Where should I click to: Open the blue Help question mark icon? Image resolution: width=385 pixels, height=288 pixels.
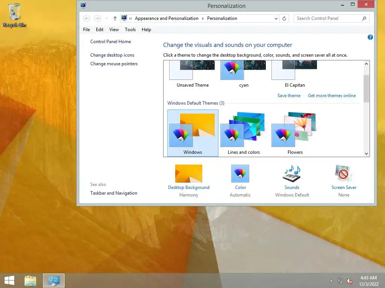point(370,37)
